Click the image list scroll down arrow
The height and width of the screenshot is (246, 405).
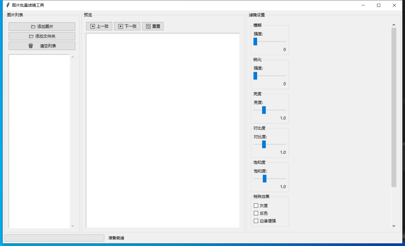click(73, 226)
